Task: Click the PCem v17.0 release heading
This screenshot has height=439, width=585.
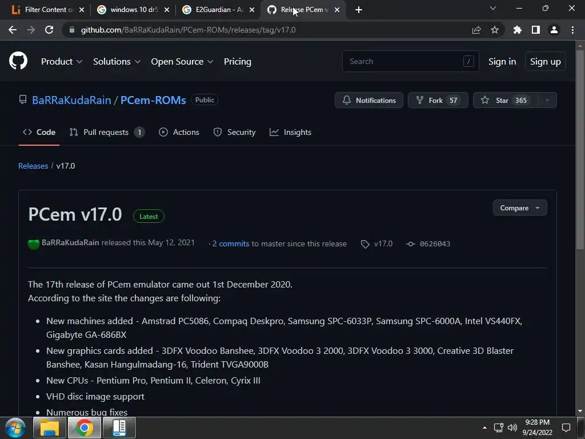Action: pos(75,214)
